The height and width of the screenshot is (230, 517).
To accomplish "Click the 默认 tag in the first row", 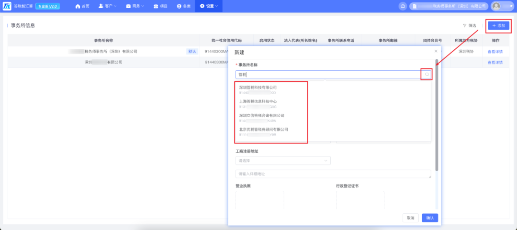I will pos(192,52).
